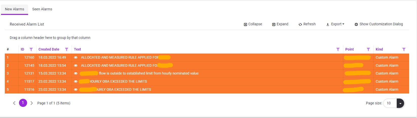Image resolution: width=417 pixels, height=118 pixels.
Task: Click the Text column filter funnel
Action: pyautogui.click(x=338, y=50)
